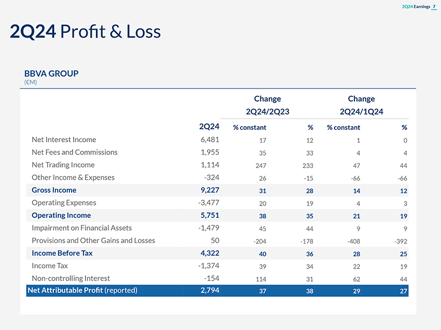
Task: Click the Net Attributable Profit (reported) label
Action: 82,291
